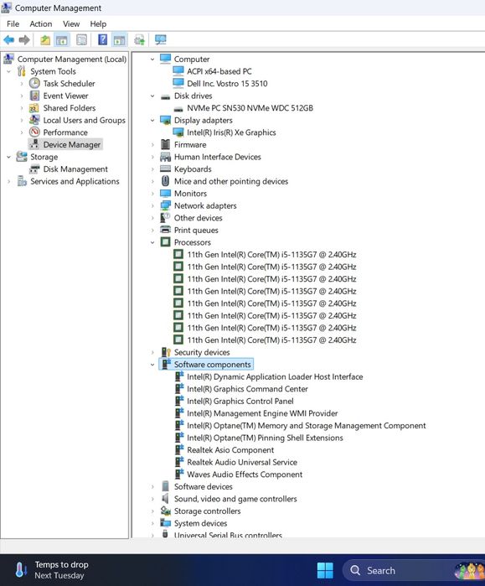Select Dell Inc. Vostro 15 3510
The height and width of the screenshot is (586, 485).
point(227,83)
